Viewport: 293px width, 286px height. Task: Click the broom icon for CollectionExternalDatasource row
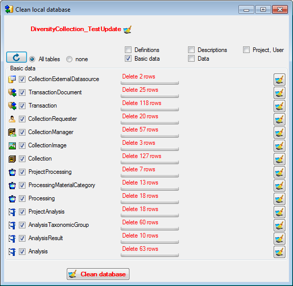pyautogui.click(x=279, y=80)
